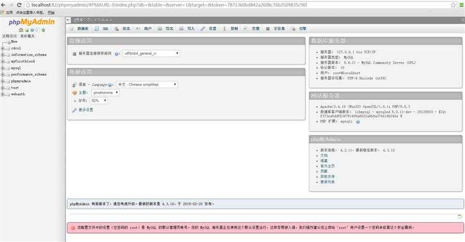This screenshot has height=242, width=465.
Task: Open Official Homepage link in phpMyAdmin panel
Action: 327,166
